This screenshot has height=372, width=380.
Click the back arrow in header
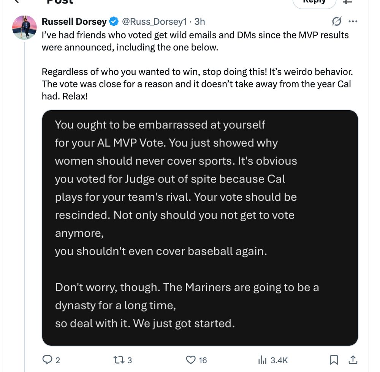click(x=14, y=2)
